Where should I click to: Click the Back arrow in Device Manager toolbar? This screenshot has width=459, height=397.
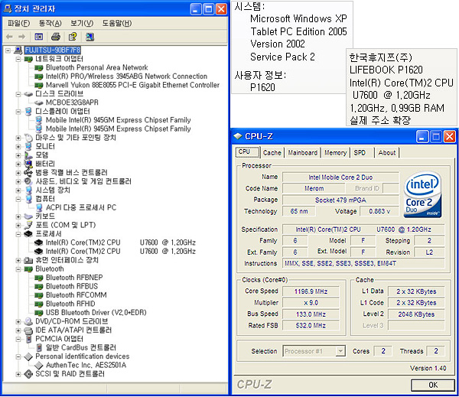pyautogui.click(x=9, y=37)
